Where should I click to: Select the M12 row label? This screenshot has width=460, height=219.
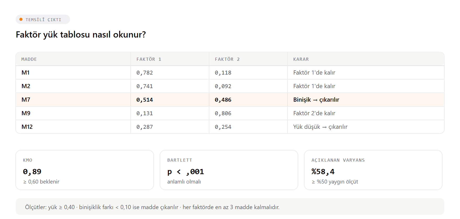tap(27, 127)
